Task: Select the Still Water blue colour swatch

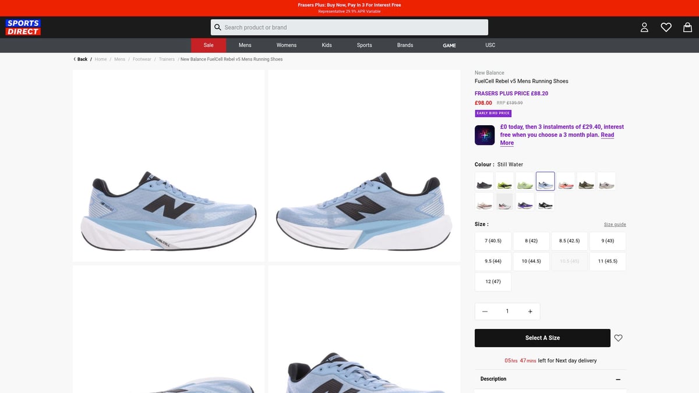Action: (545, 181)
